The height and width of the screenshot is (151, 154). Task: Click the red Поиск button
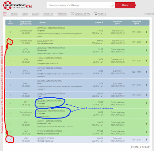click(125, 5)
